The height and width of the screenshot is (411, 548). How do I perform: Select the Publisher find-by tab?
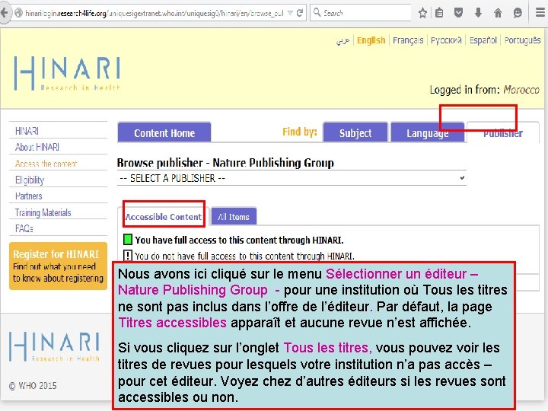click(503, 132)
